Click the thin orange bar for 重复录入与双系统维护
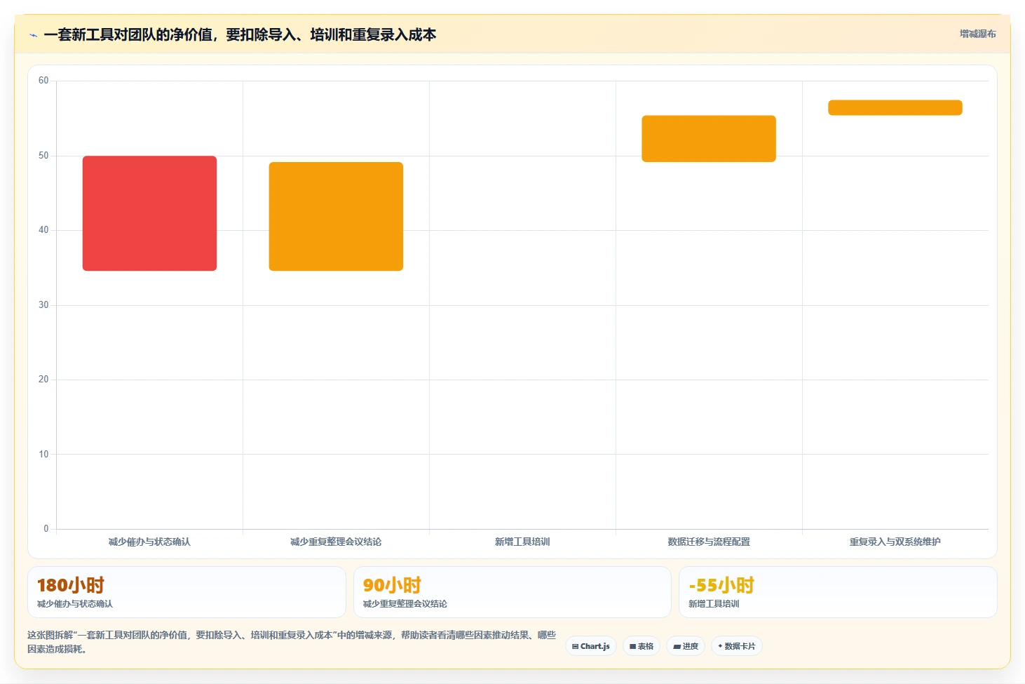This screenshot has height=684, width=1025. tap(895, 107)
